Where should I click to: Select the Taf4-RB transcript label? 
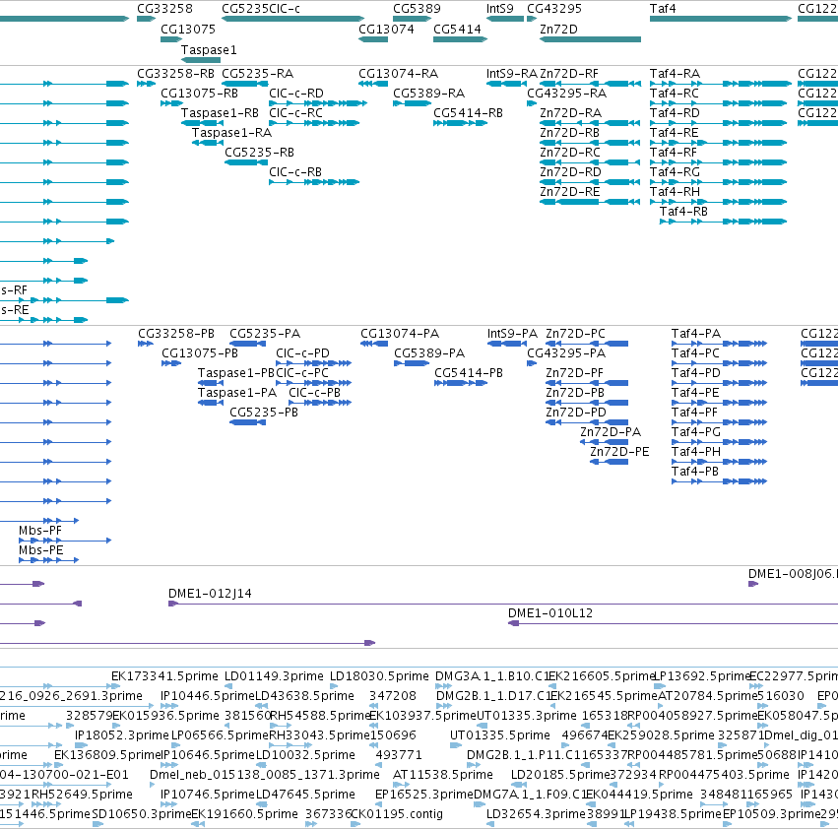[x=683, y=212]
